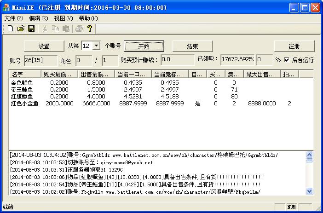Click the log entry with account Ggrmbtbldz
The width and height of the screenshot is (323, 213).
(144, 155)
